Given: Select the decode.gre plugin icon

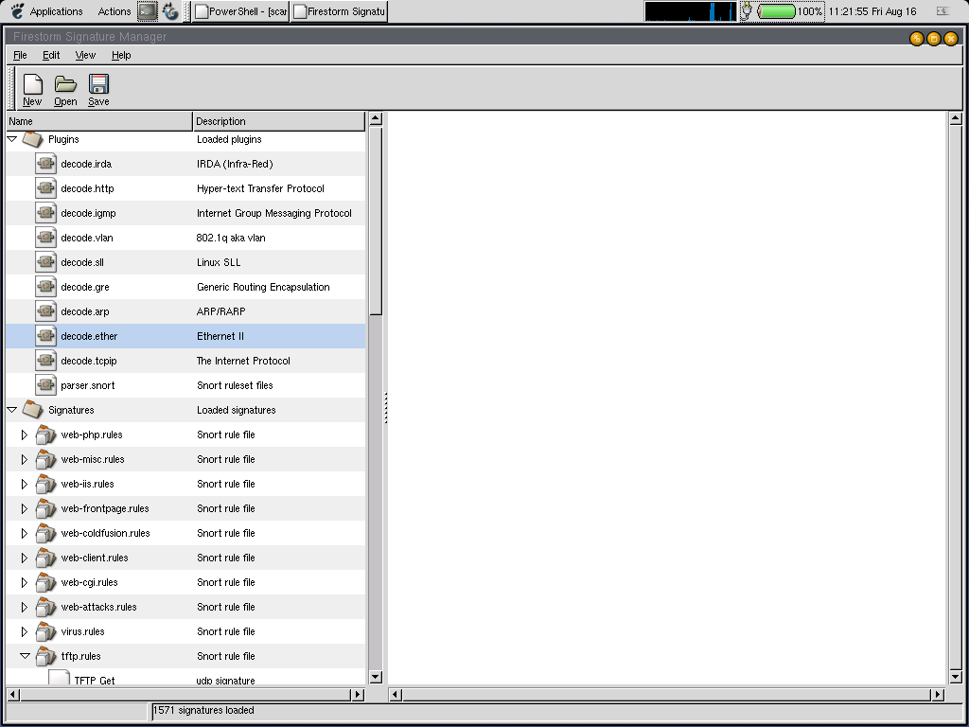Looking at the screenshot, I should [x=45, y=287].
